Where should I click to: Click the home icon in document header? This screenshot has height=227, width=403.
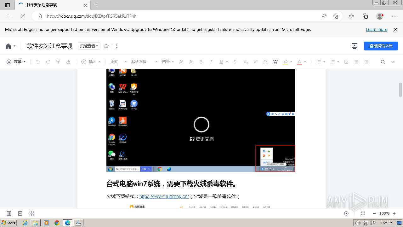click(8, 46)
